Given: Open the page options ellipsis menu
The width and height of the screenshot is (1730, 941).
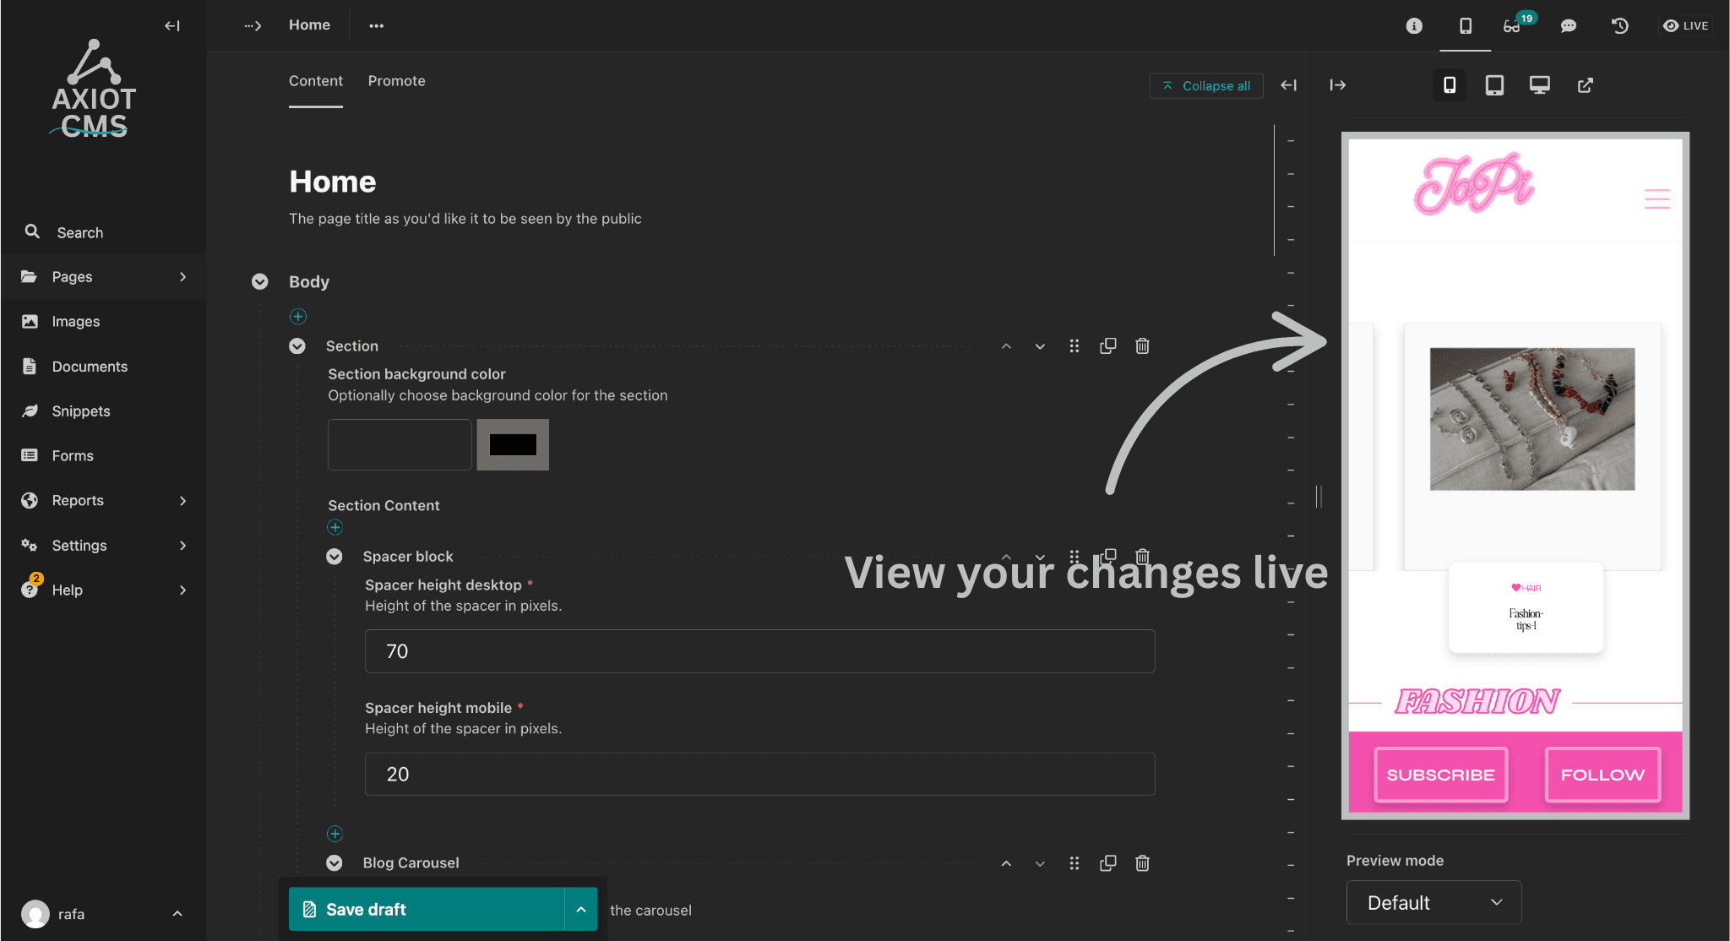Looking at the screenshot, I should [x=377, y=25].
